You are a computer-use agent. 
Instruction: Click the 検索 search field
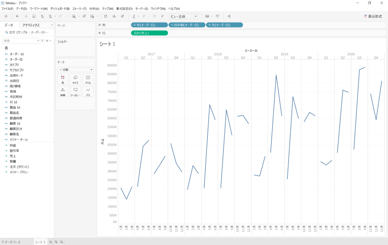pos(19,41)
